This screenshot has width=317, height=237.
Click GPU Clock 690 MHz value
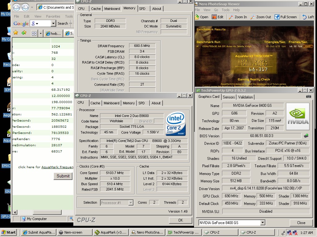coord(232,196)
